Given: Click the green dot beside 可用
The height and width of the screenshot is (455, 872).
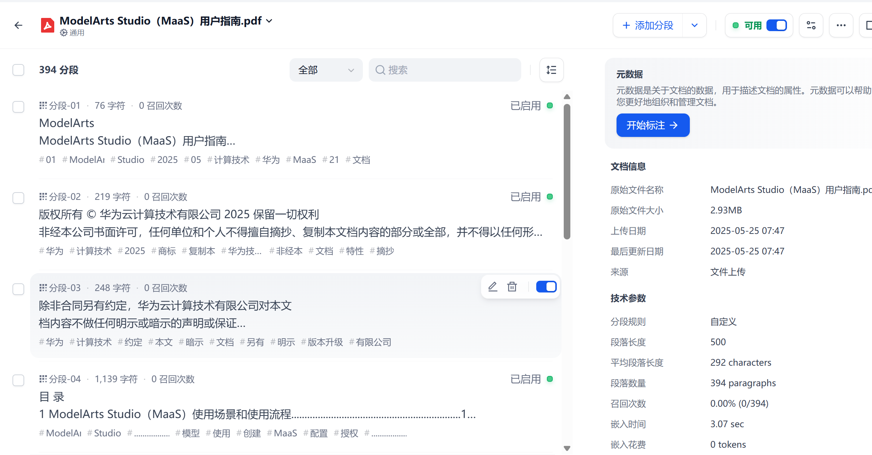Looking at the screenshot, I should pyautogui.click(x=735, y=25).
